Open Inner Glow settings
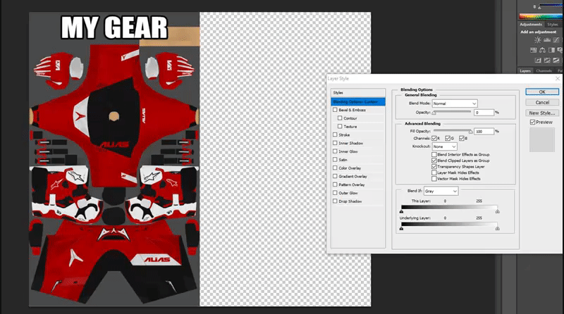The height and width of the screenshot is (314, 564). pos(348,151)
